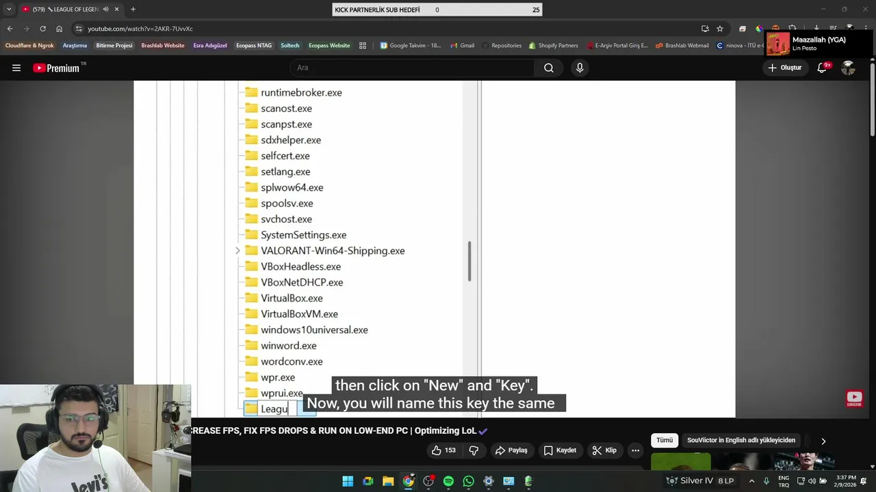876x492 pixels.
Task: Open notification center bell in taskbar
Action: coord(864,481)
